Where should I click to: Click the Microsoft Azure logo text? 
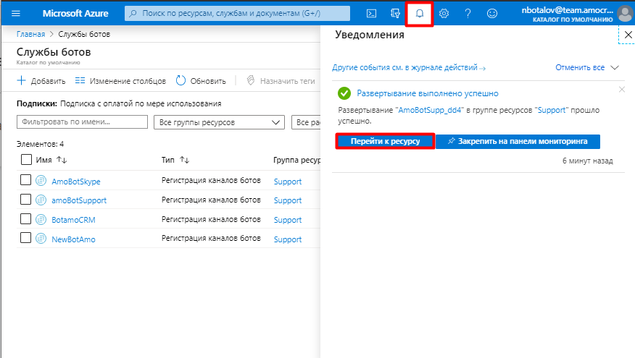point(75,13)
